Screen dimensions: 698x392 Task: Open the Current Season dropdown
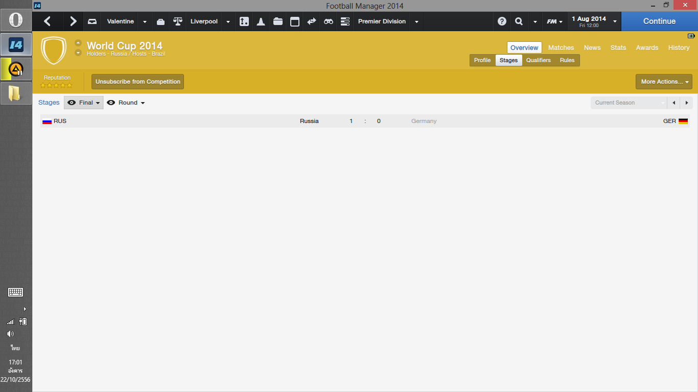tap(629, 103)
